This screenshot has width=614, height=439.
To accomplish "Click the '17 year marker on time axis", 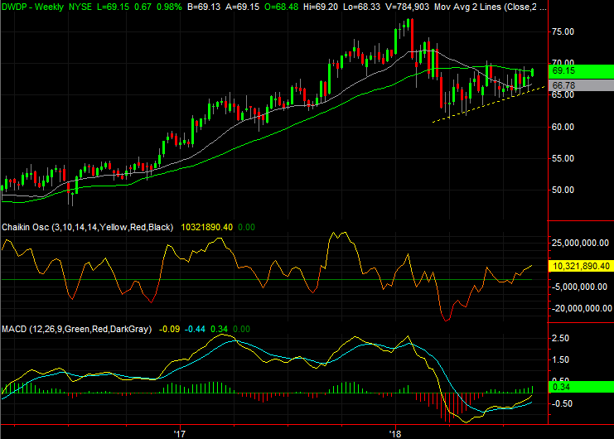I will [177, 432].
